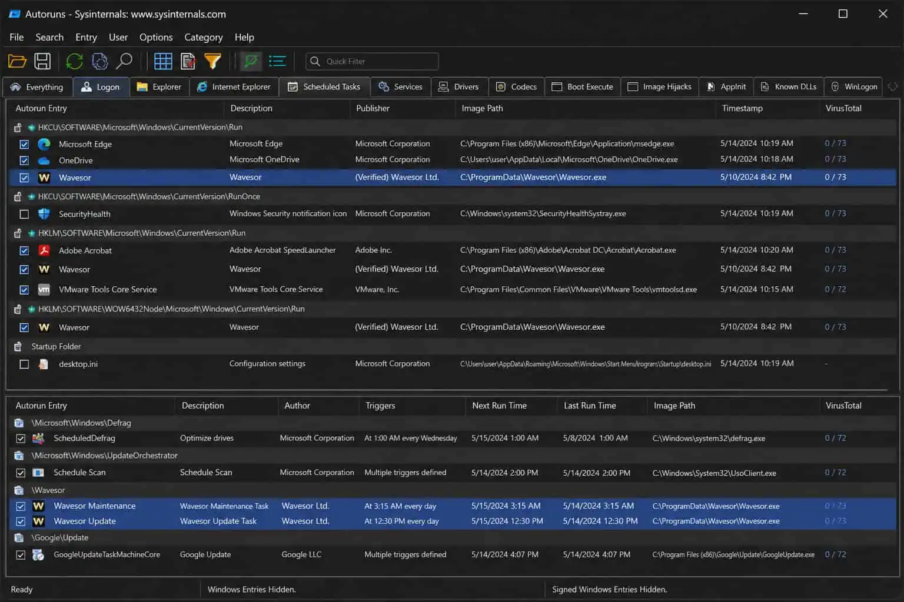Uncheck the VMware Tools Core Service checkbox
Image resolution: width=904 pixels, height=602 pixels.
pos(24,289)
